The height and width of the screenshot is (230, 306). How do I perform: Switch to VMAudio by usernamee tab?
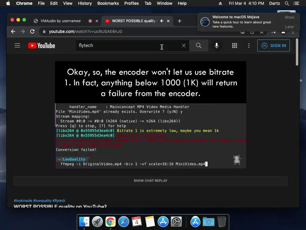(60, 21)
